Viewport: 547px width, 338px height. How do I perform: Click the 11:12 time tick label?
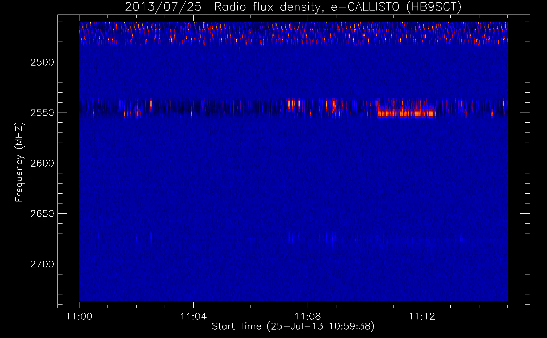pos(422,317)
